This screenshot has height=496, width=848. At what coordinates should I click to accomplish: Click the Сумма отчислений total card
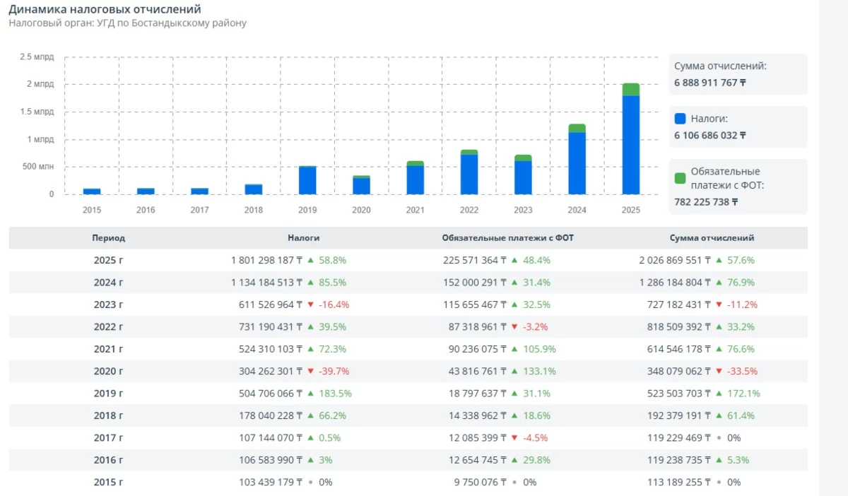pos(738,74)
